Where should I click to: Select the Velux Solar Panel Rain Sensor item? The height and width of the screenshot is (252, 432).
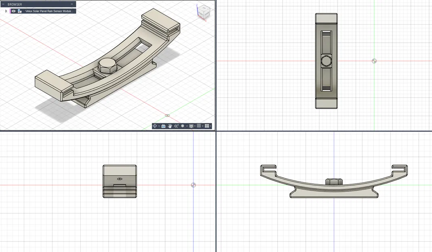[x=49, y=11]
